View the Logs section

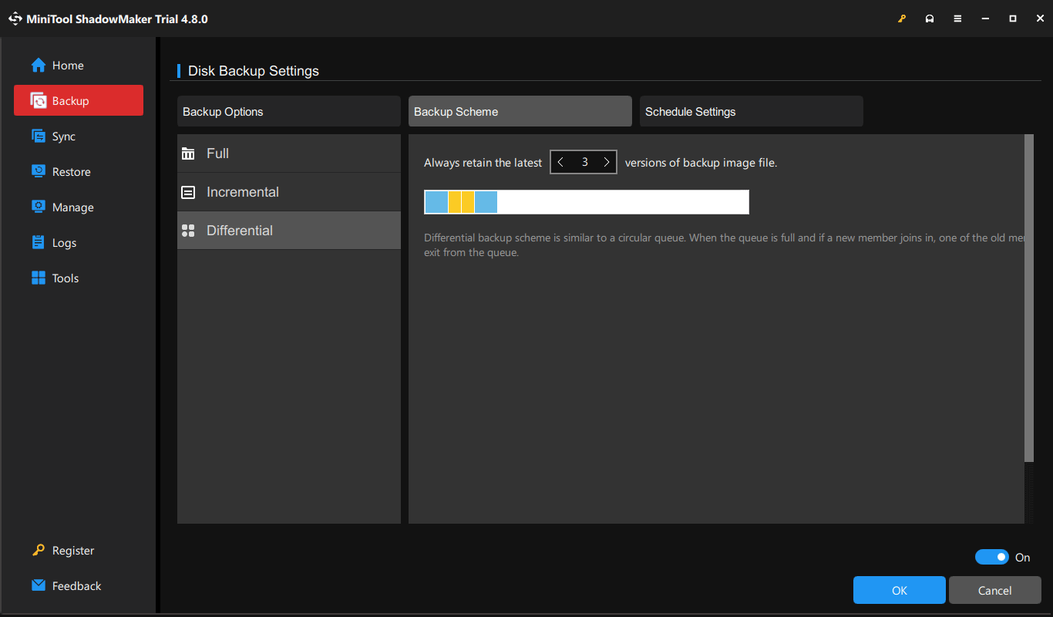[65, 242]
